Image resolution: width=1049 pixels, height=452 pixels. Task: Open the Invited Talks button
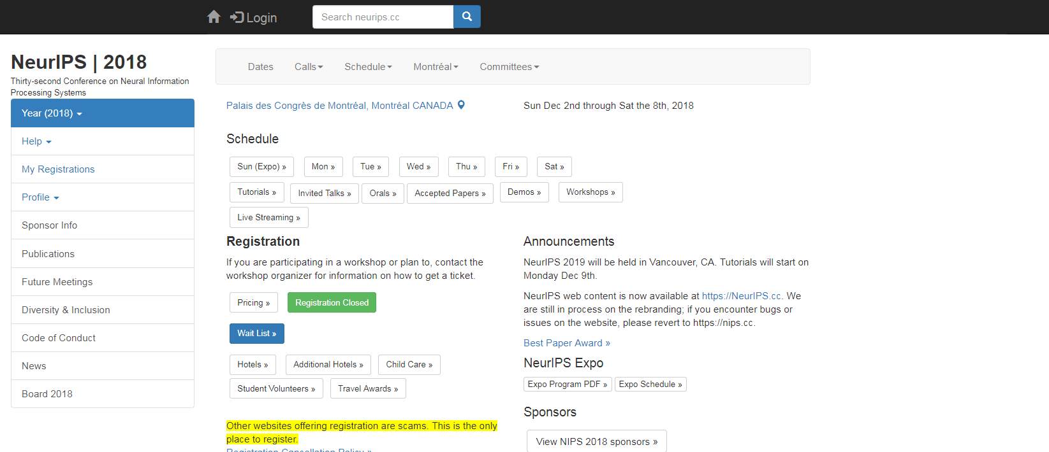pos(325,194)
